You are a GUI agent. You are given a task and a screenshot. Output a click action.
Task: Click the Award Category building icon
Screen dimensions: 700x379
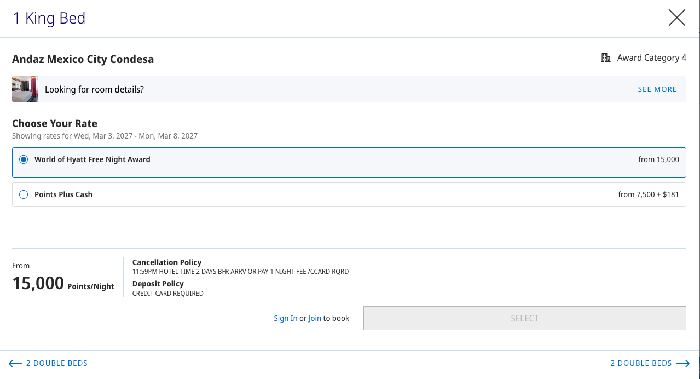coord(606,58)
